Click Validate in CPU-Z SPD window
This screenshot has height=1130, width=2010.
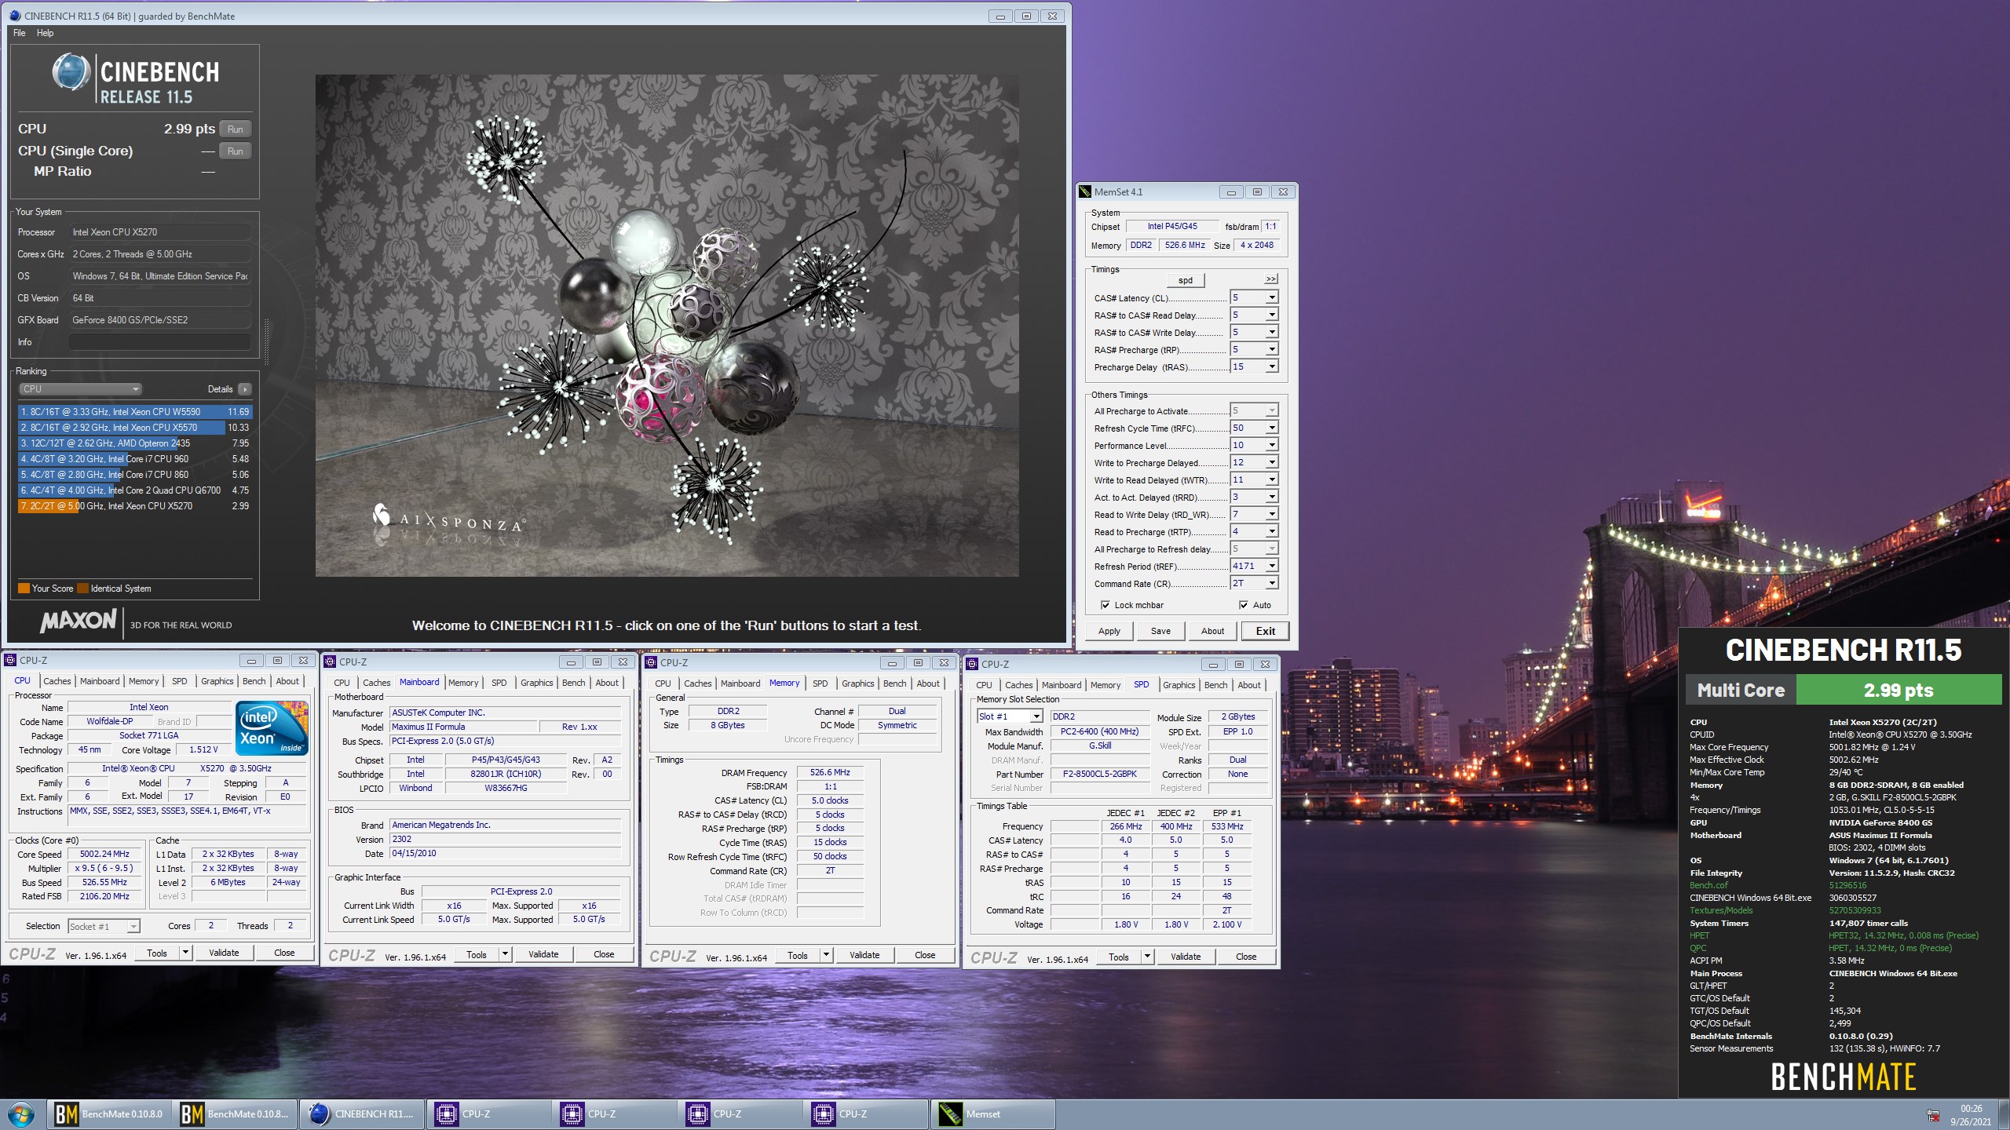[1186, 957]
